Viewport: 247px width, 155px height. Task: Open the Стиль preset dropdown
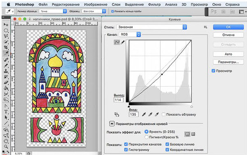click(151, 27)
